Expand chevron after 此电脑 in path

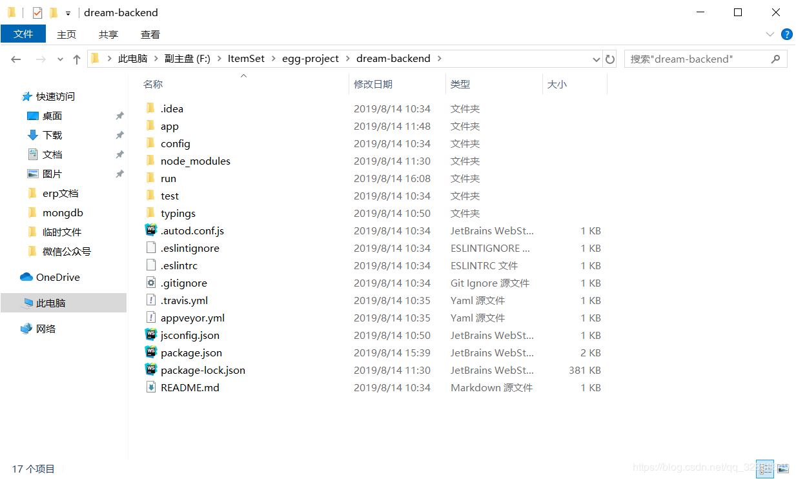click(156, 59)
